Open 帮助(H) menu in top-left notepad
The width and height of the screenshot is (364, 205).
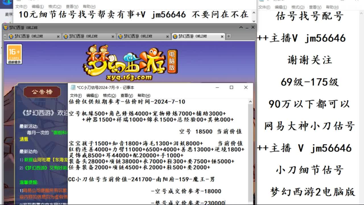(89, 7)
